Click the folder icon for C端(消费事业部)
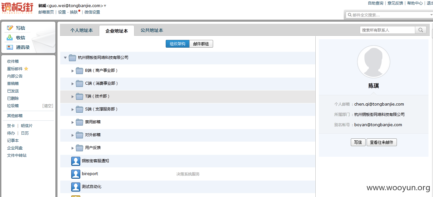Viewport: 433px width, 197px height. (79, 83)
